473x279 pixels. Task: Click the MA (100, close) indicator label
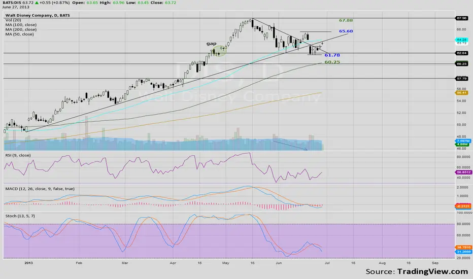[21, 25]
